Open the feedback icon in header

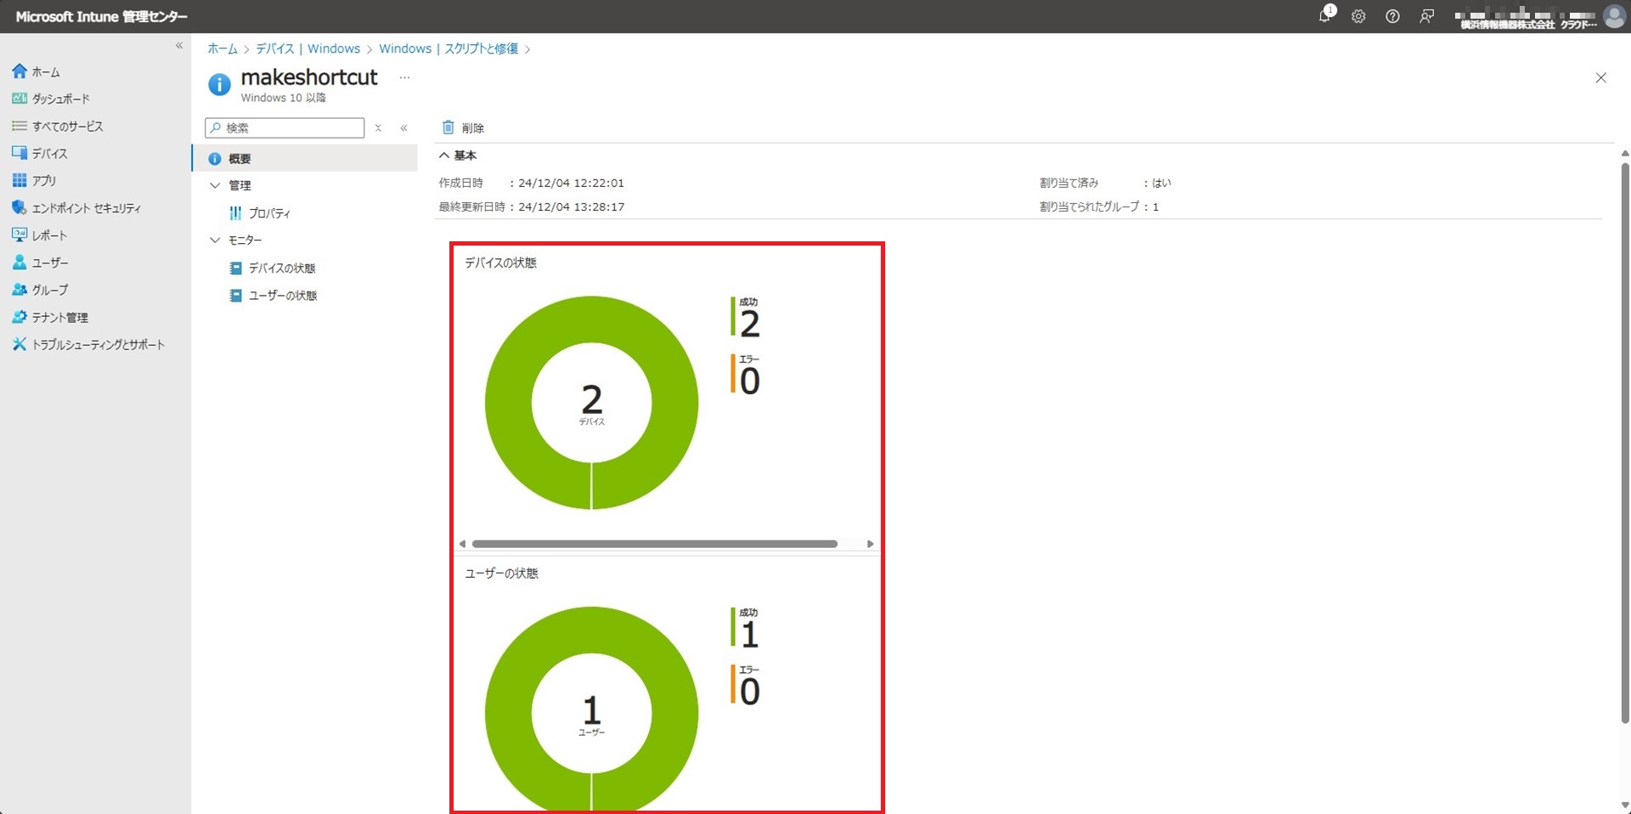1426,16
